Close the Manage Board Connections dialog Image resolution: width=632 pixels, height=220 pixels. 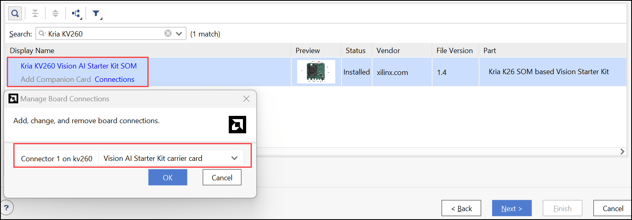(x=246, y=98)
